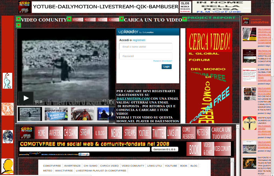Advance the video thumbnail carousel with the arrow
274x176 pixels.
click(x=112, y=114)
